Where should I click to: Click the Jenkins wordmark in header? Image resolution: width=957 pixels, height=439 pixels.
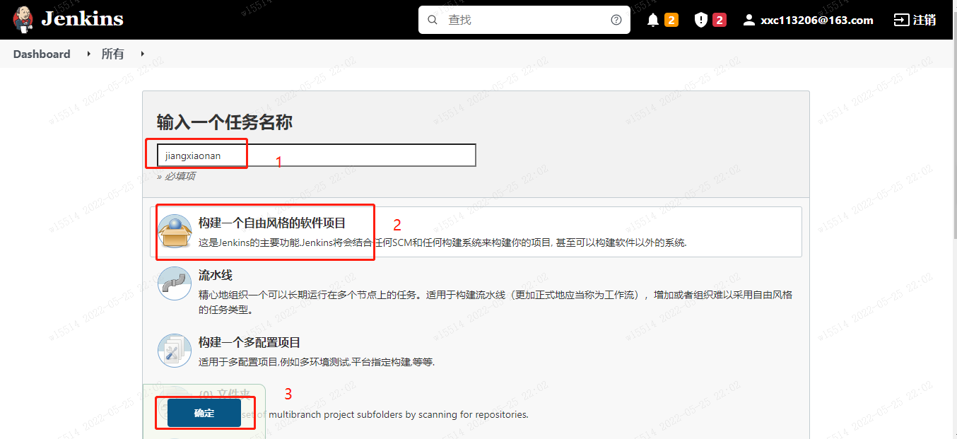pos(82,19)
